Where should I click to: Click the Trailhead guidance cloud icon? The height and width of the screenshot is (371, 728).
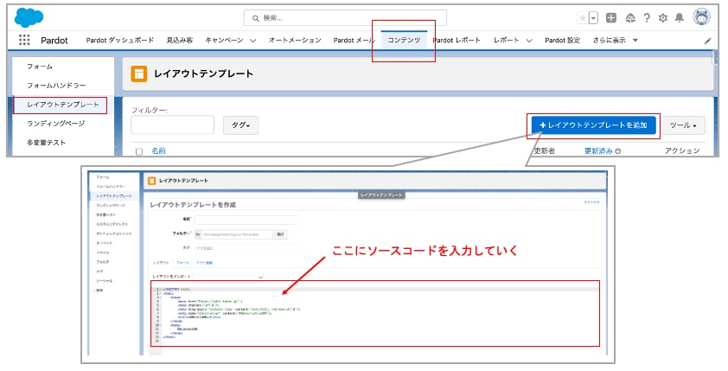pos(630,17)
